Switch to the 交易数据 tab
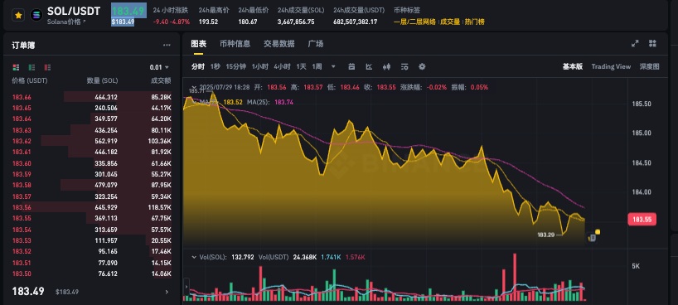 (x=278, y=44)
